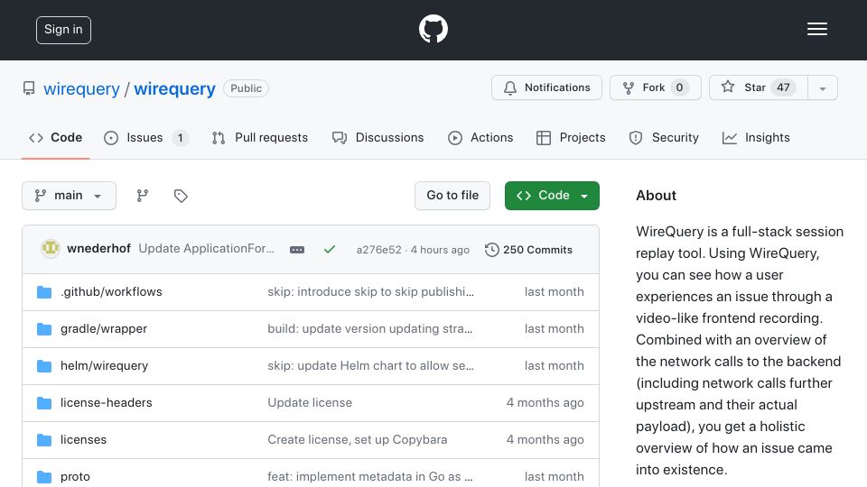The image size is (867, 487).
Task: Click the gradle/wrapper folder icon
Action: click(44, 328)
